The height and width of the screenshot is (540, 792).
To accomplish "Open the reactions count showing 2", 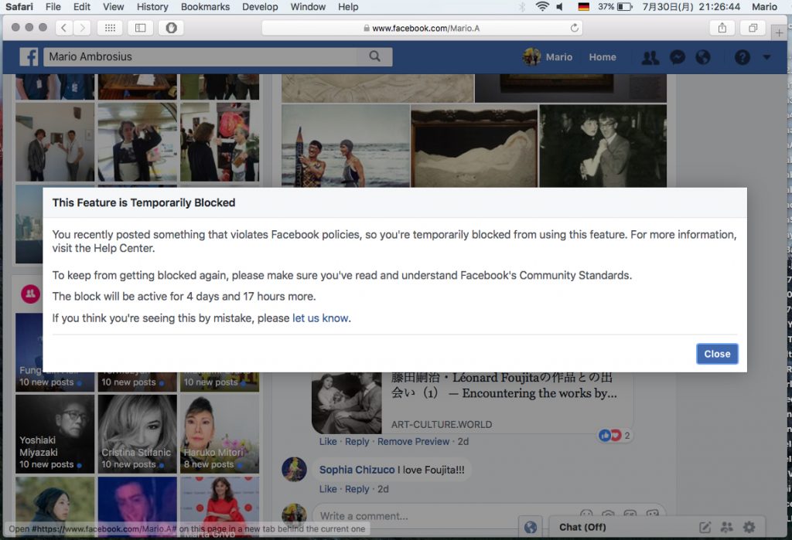I will (615, 435).
